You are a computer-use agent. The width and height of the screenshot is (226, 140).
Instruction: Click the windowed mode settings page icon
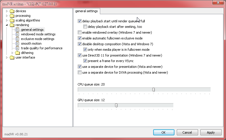point(17,34)
